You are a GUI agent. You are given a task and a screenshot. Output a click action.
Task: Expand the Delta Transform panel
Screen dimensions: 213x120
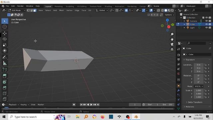[x=195, y=102]
